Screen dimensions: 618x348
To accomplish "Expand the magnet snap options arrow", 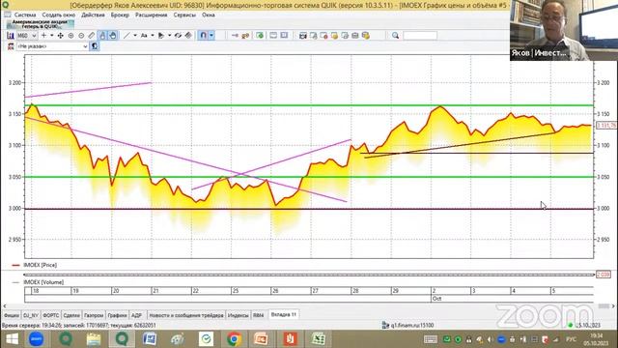I will click(211, 36).
